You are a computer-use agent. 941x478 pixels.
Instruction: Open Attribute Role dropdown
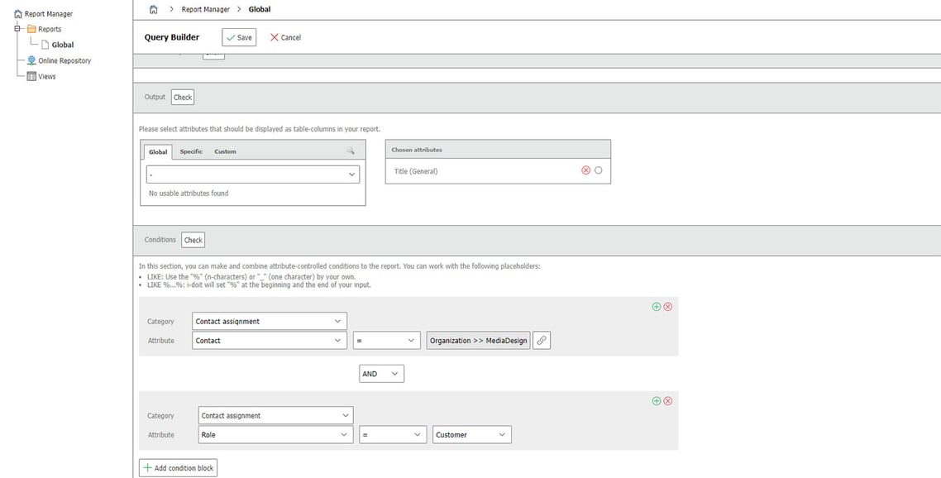coord(275,435)
